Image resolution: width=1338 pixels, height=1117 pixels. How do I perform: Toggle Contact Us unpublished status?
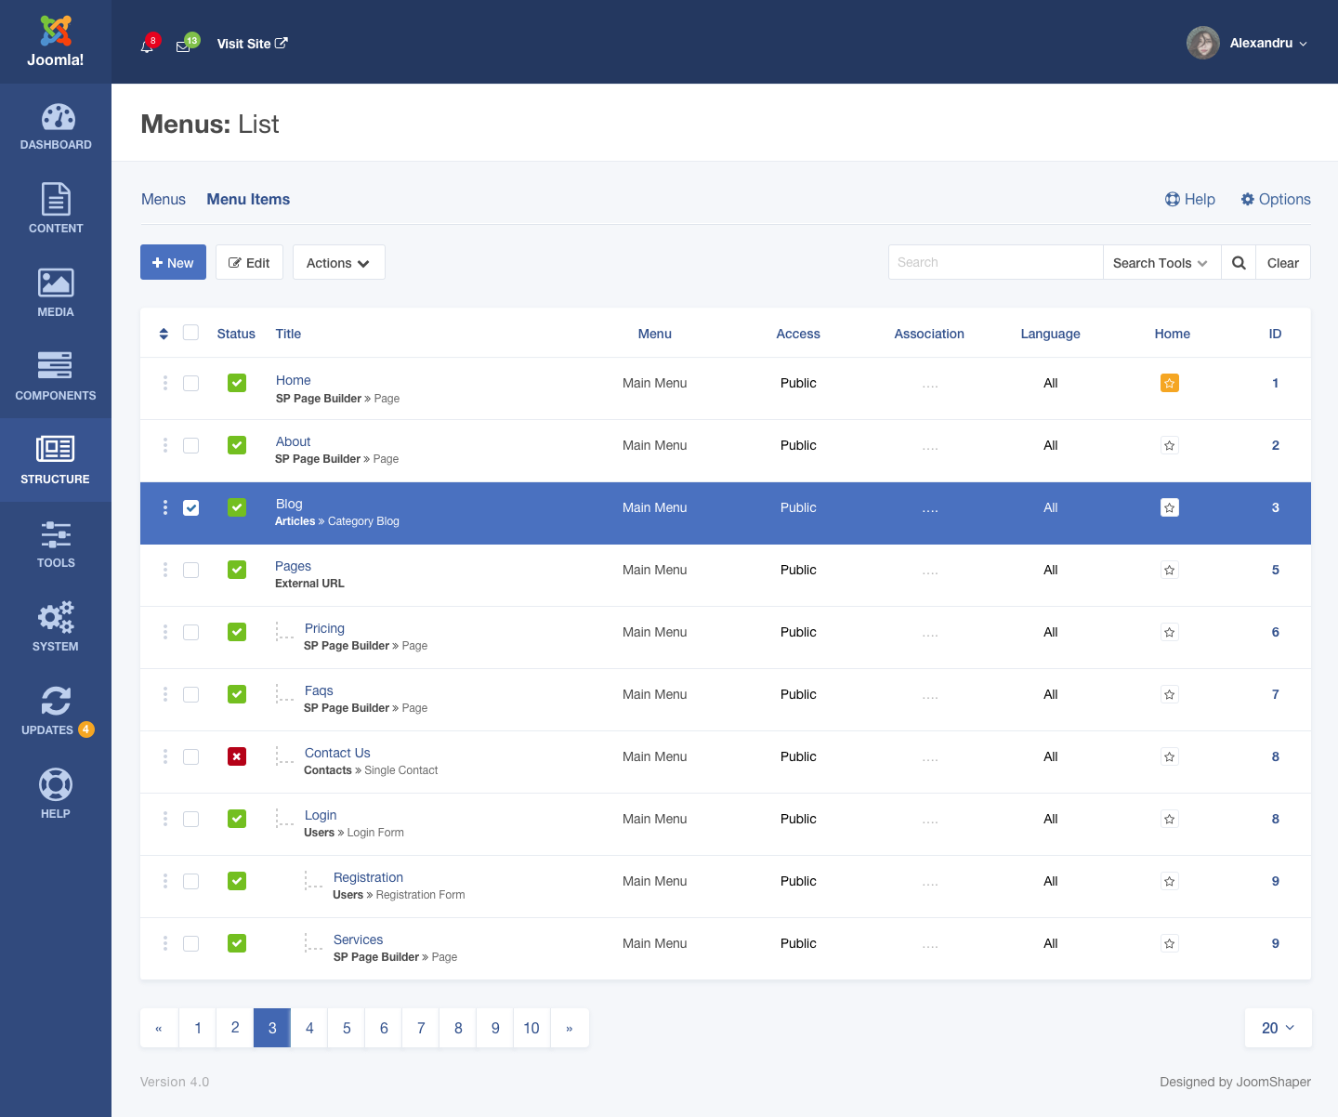(237, 756)
